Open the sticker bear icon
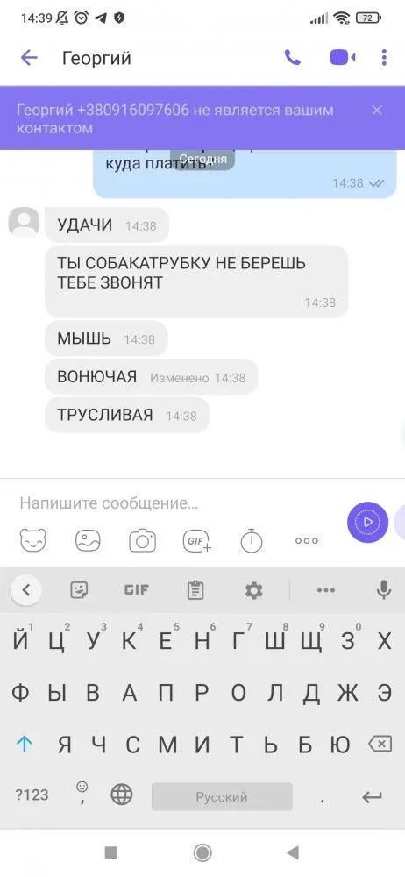Screen dimensions: 405x877 [33, 541]
